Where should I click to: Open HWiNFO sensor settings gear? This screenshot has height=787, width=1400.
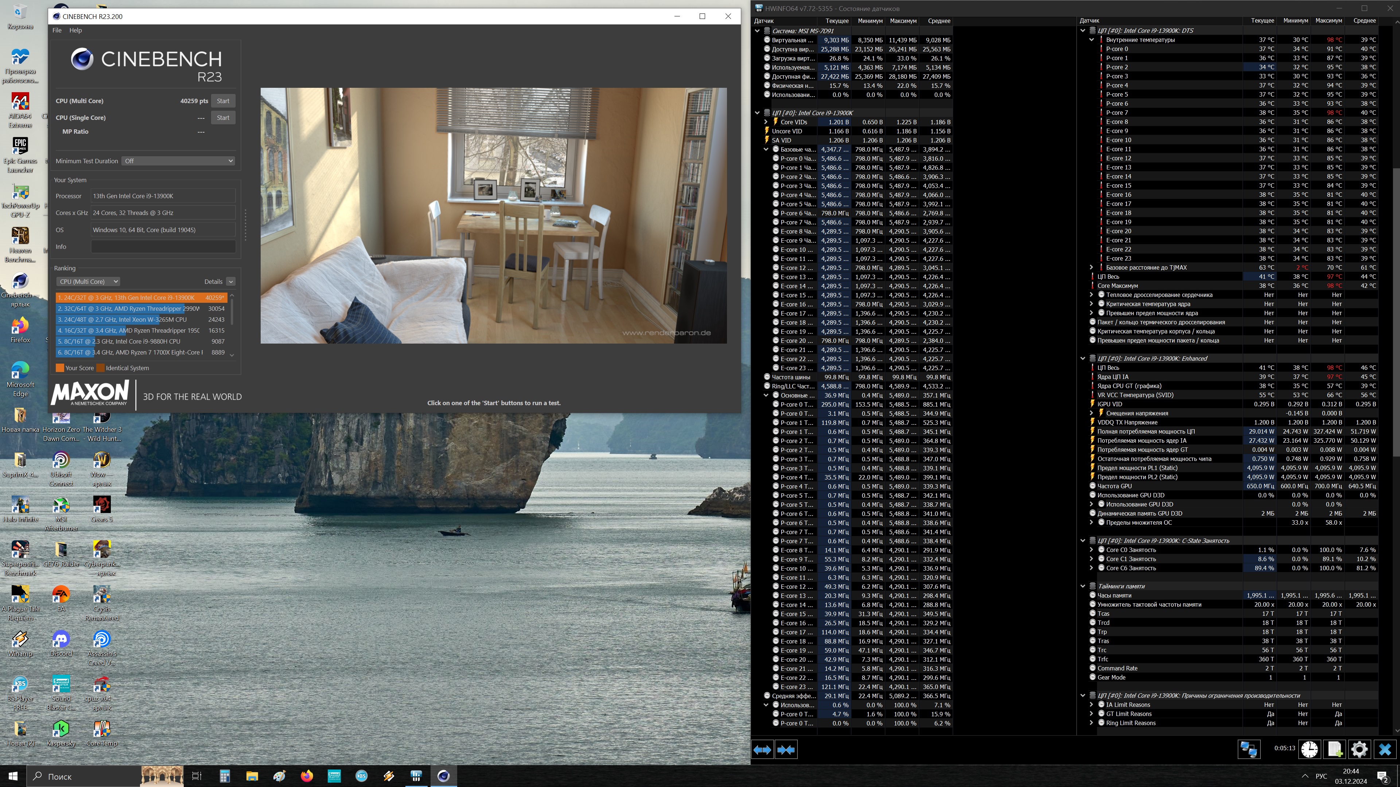click(x=1359, y=749)
